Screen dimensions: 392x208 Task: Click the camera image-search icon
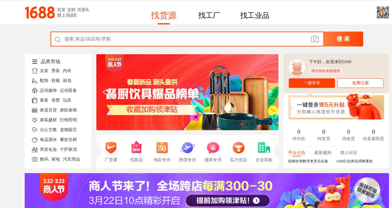click(x=315, y=39)
